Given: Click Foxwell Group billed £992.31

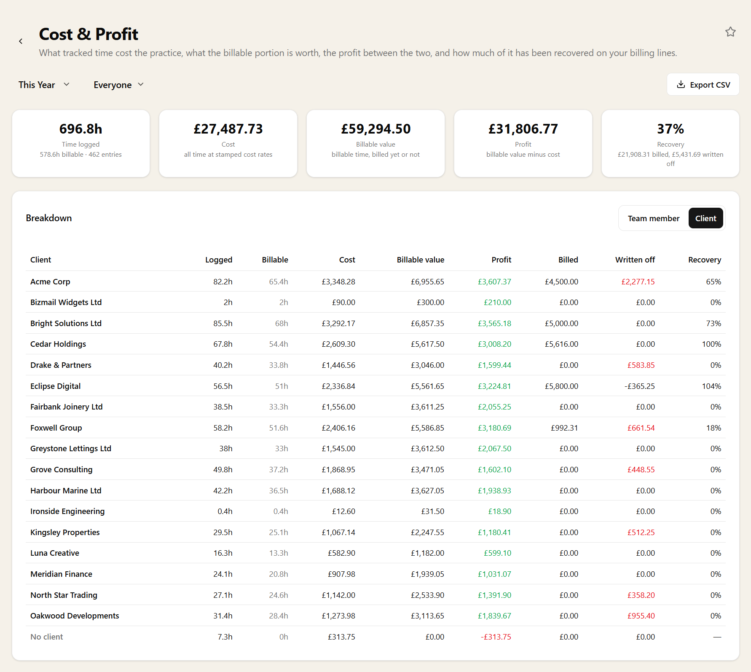Looking at the screenshot, I should (x=564, y=428).
